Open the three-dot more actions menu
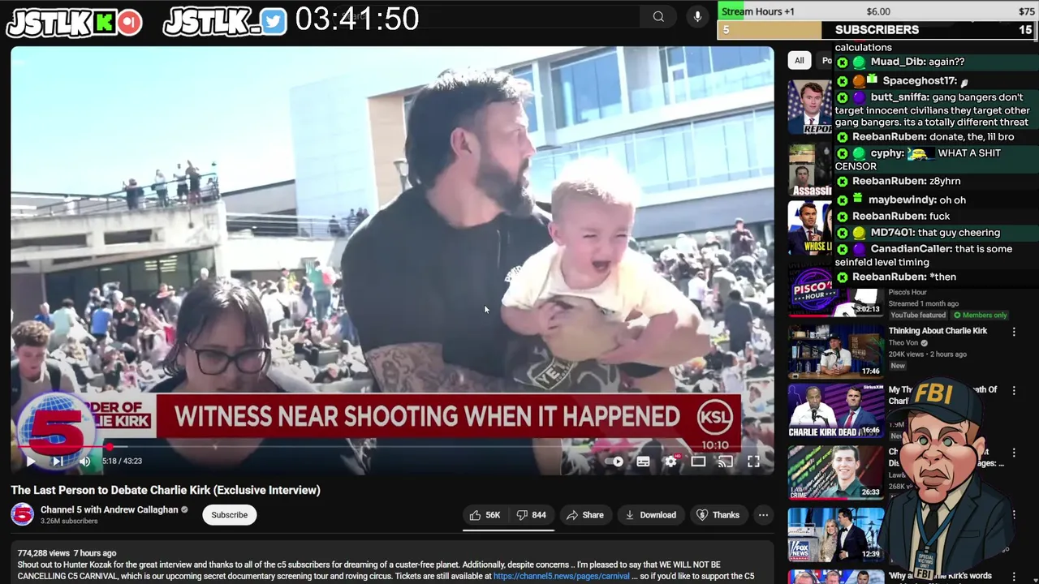This screenshot has height=584, width=1039. tap(763, 515)
